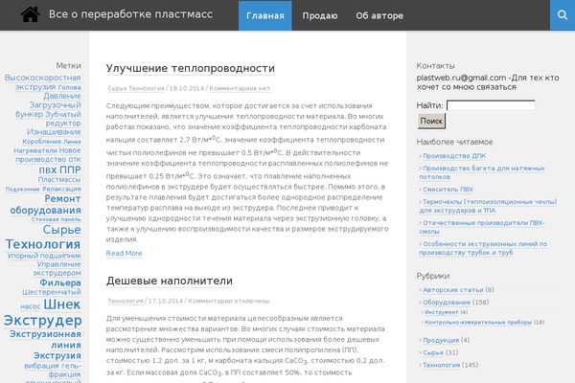Click the plastweb.ru@gmail.com contact text
This screenshot has height=383, width=575.
point(461,78)
